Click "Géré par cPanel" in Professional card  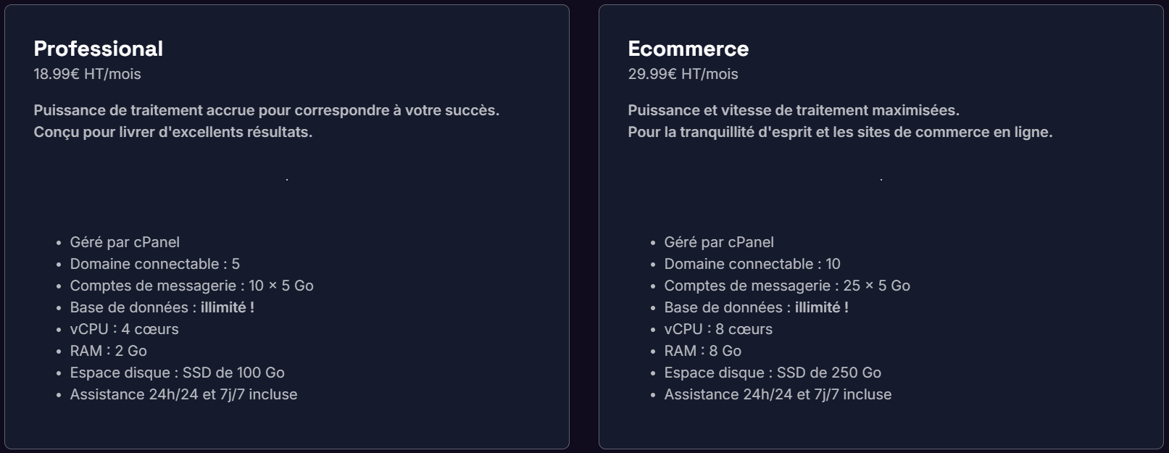pyautogui.click(x=125, y=242)
